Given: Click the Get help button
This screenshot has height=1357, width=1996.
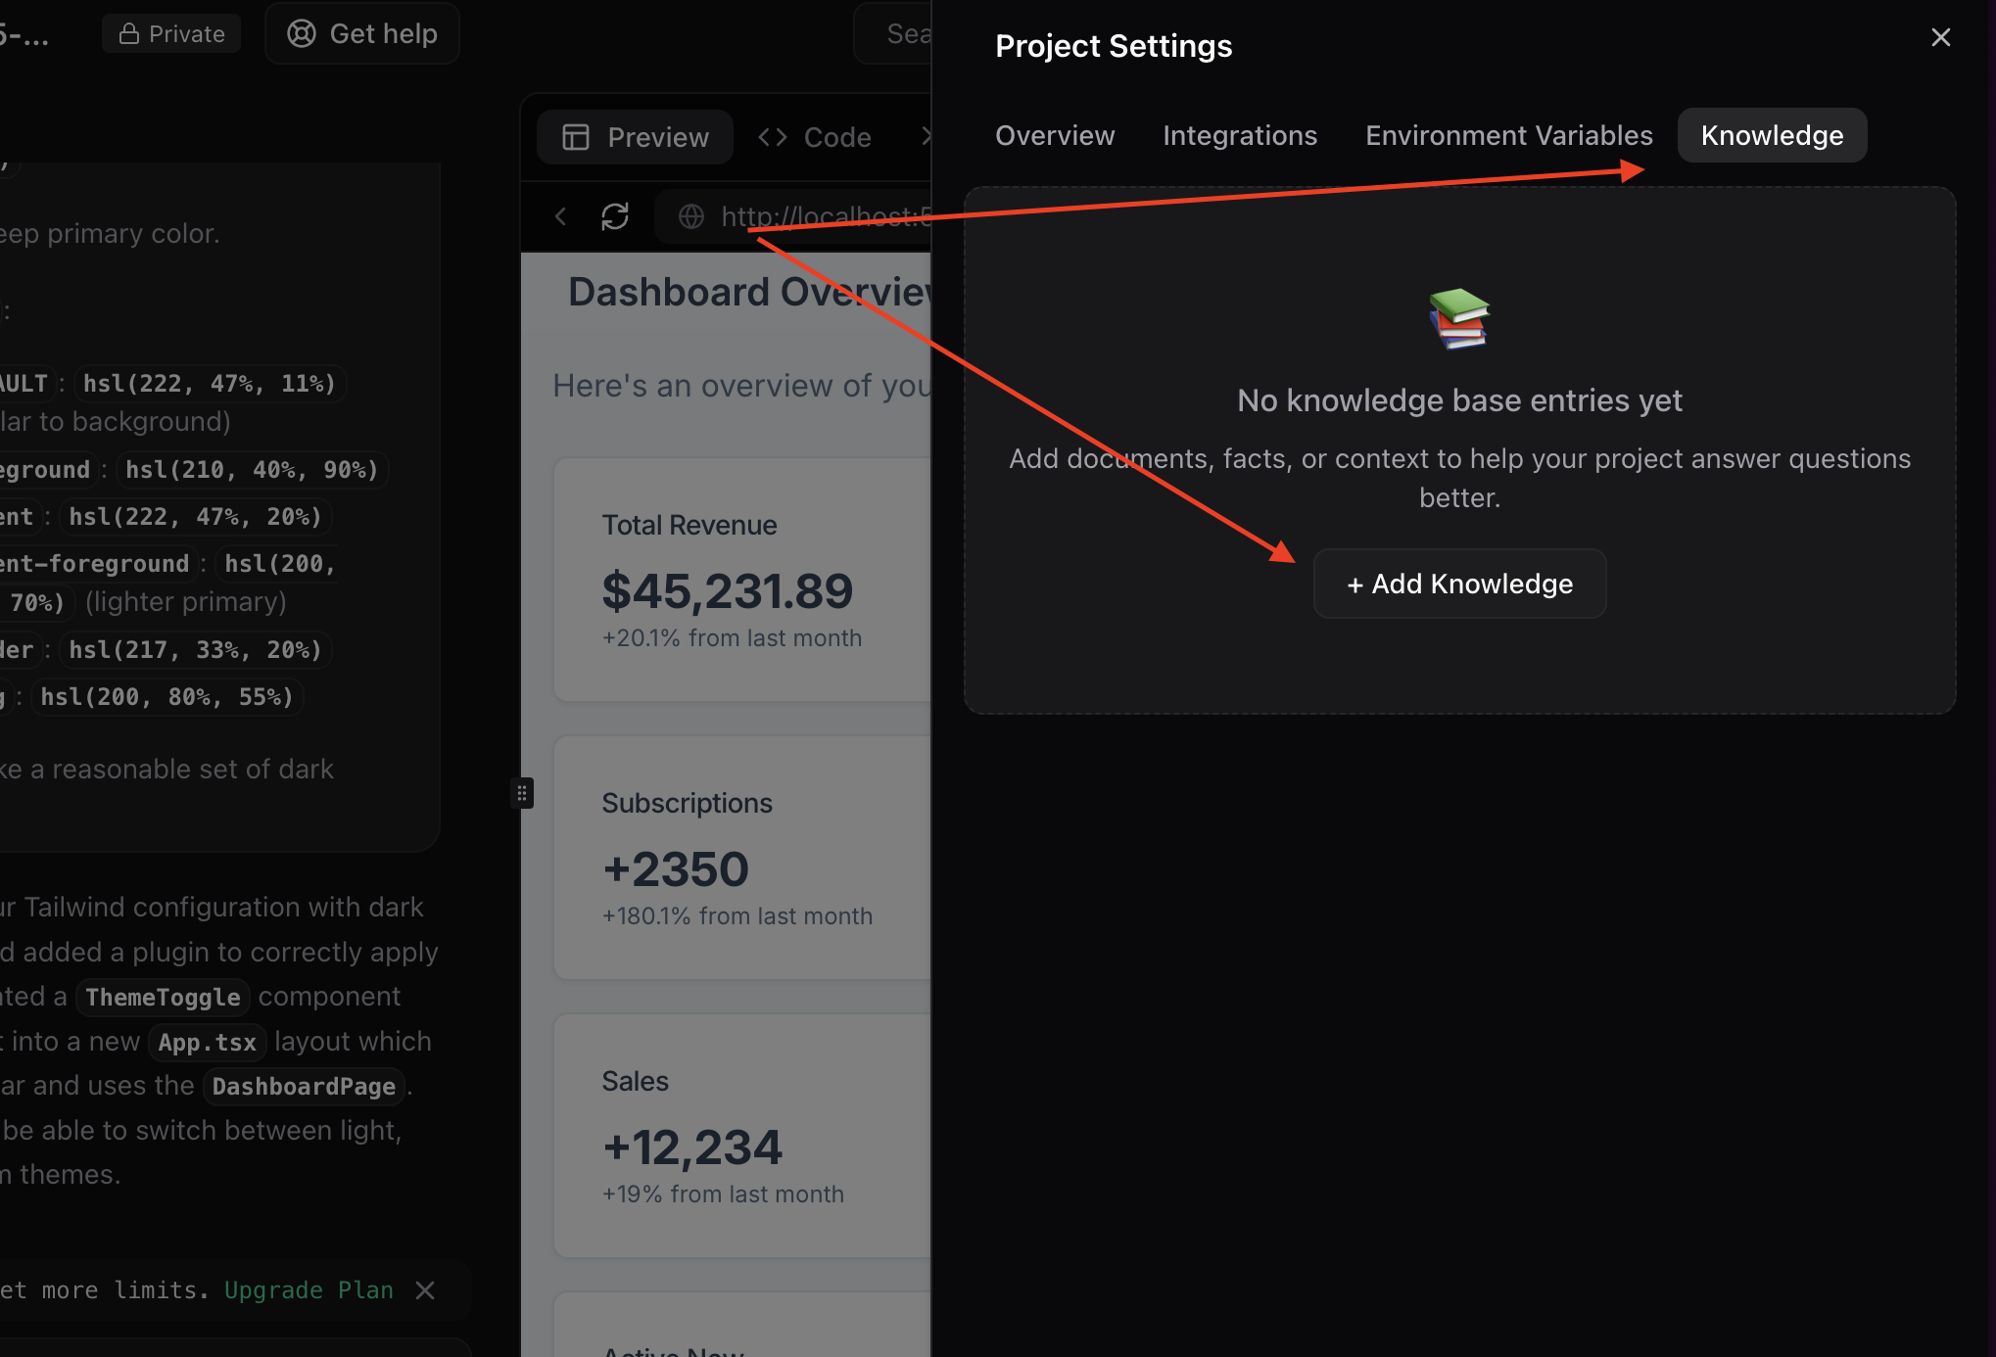Looking at the screenshot, I should 362,33.
